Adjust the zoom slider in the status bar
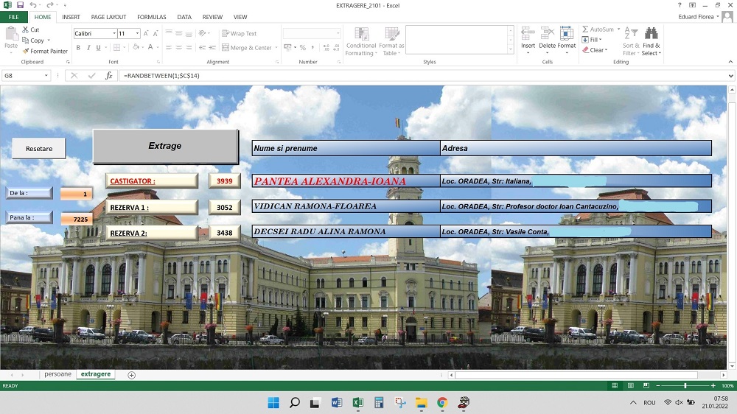The image size is (737, 414). (x=685, y=385)
